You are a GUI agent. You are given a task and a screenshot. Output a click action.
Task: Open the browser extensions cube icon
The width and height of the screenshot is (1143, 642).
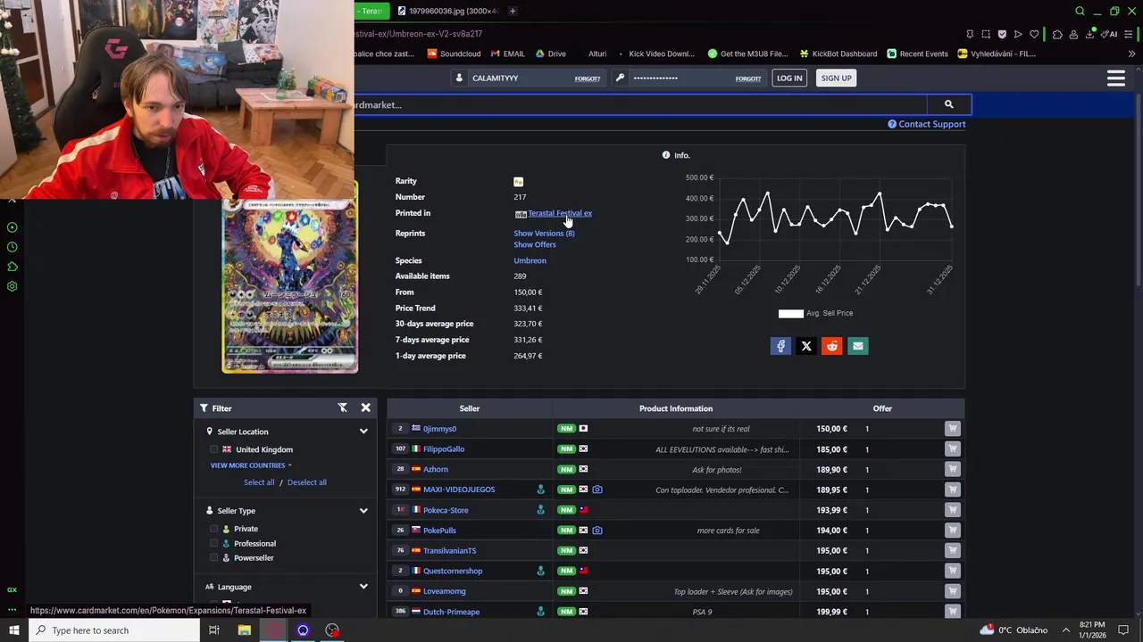click(1057, 34)
